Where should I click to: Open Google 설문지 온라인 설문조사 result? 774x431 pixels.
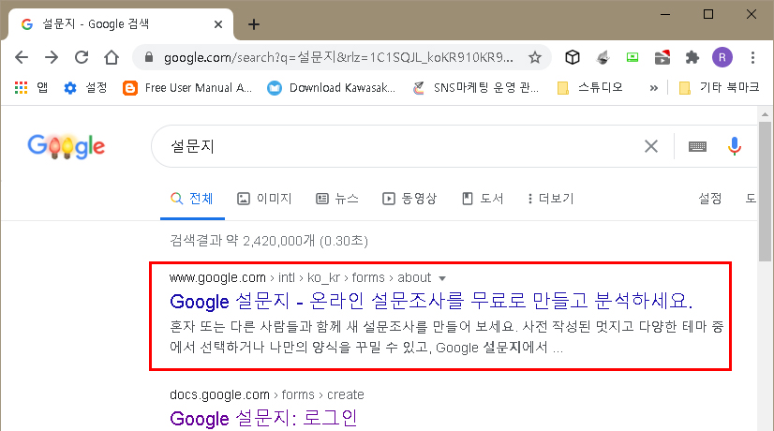click(431, 301)
